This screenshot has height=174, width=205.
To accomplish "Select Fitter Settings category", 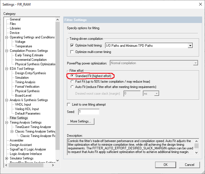I will [19, 118].
